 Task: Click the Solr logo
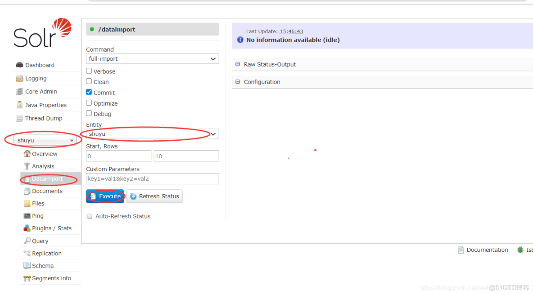[42, 33]
